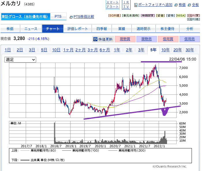Click the 出来高 volume legend entry

(x=42, y=160)
